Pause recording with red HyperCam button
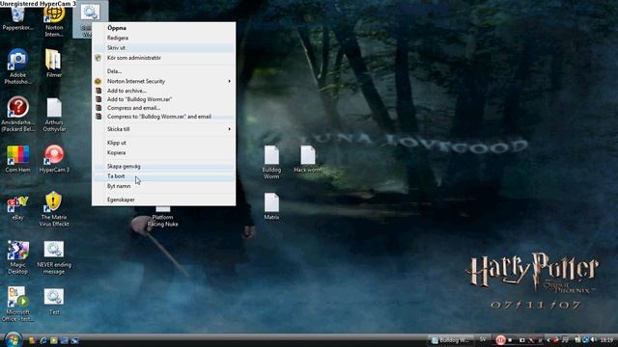The image size is (618, 347). [x=500, y=340]
